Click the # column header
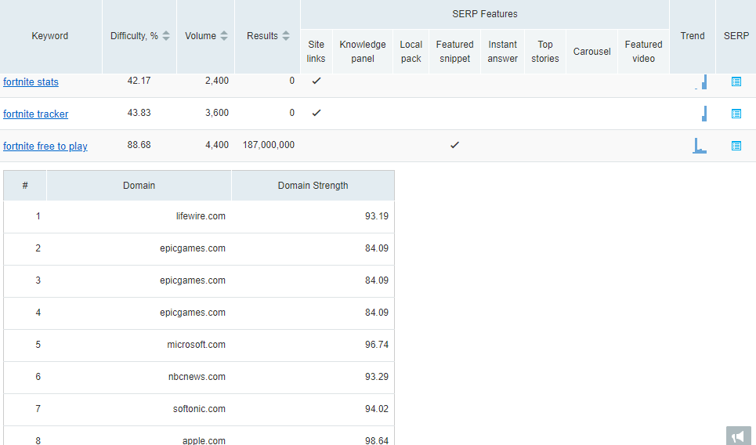 pyautogui.click(x=25, y=186)
